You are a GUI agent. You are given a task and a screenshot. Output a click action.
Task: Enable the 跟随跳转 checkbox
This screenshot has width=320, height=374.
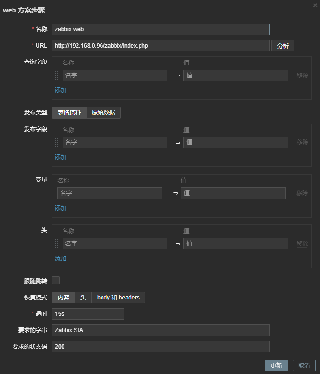56,280
